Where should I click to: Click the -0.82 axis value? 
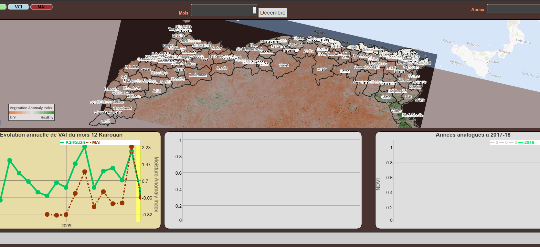(x=147, y=215)
